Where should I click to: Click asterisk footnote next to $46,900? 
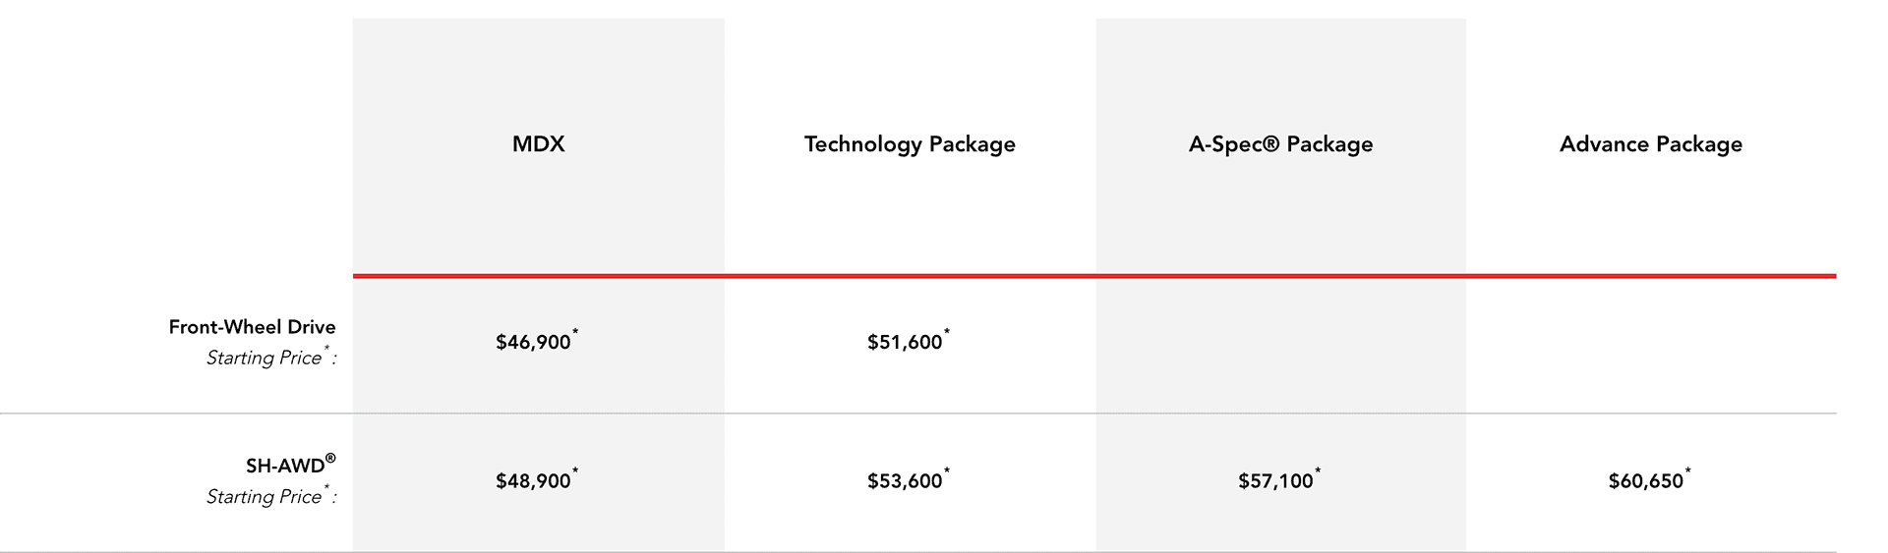pos(575,333)
